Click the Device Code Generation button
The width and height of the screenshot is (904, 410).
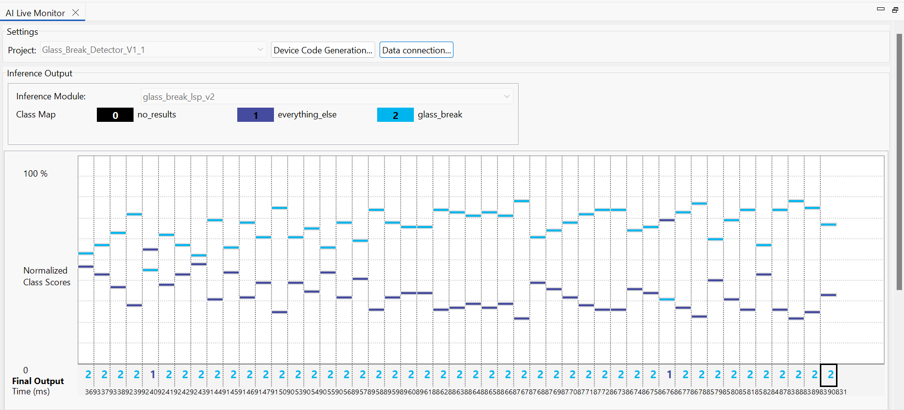point(323,50)
